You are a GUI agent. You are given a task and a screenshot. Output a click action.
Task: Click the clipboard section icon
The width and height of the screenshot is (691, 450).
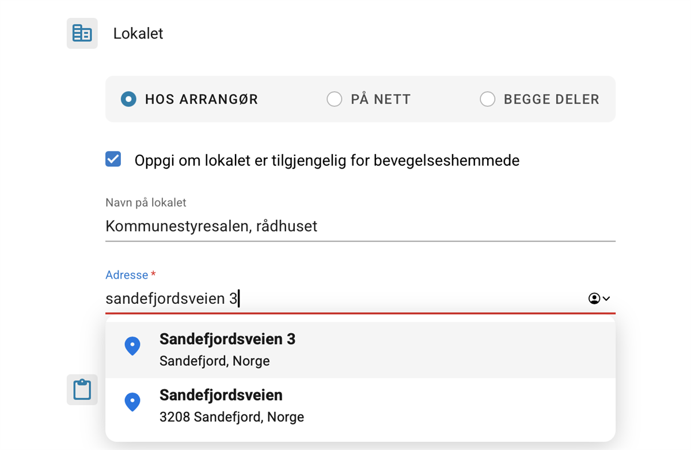(x=82, y=390)
